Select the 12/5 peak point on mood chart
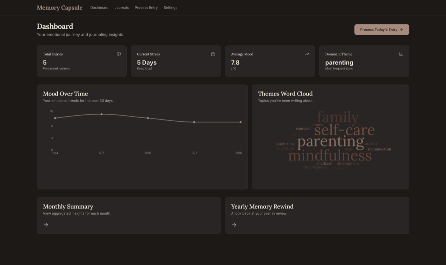This screenshot has height=265, width=446. (101, 114)
